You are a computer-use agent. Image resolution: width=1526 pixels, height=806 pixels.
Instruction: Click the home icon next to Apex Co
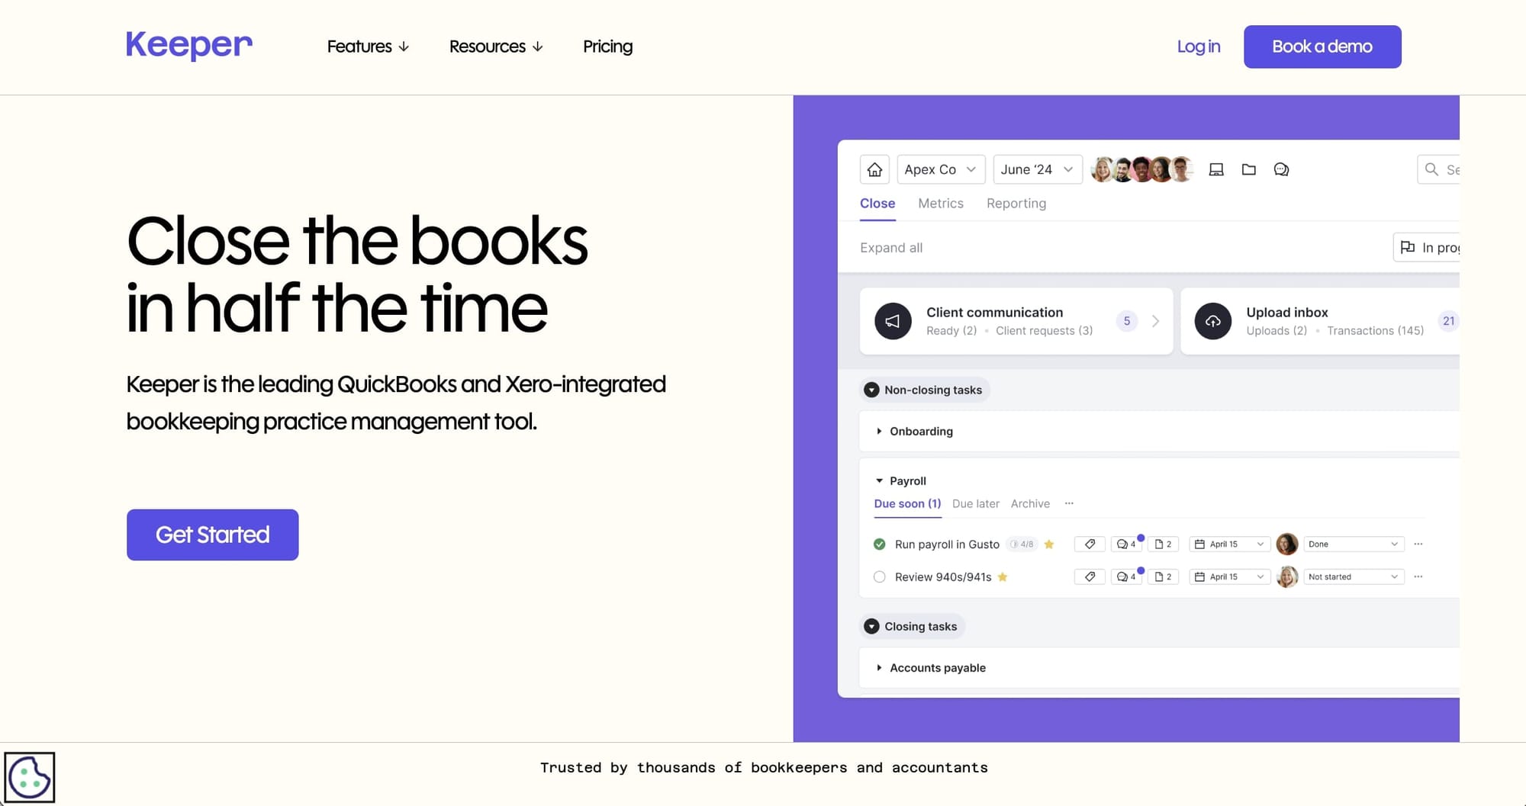tap(874, 169)
